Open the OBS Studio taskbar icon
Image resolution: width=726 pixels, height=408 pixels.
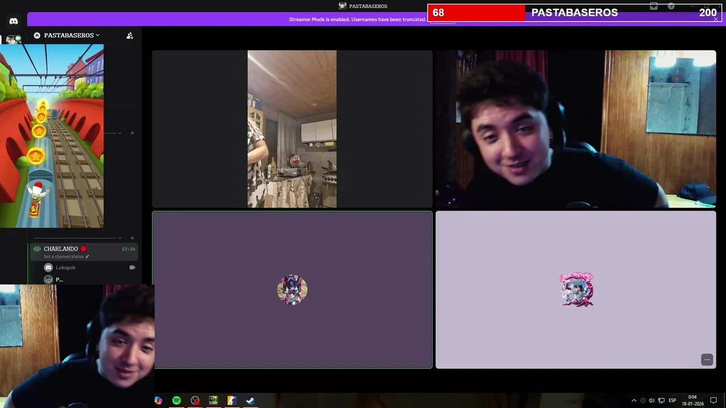[195, 401]
